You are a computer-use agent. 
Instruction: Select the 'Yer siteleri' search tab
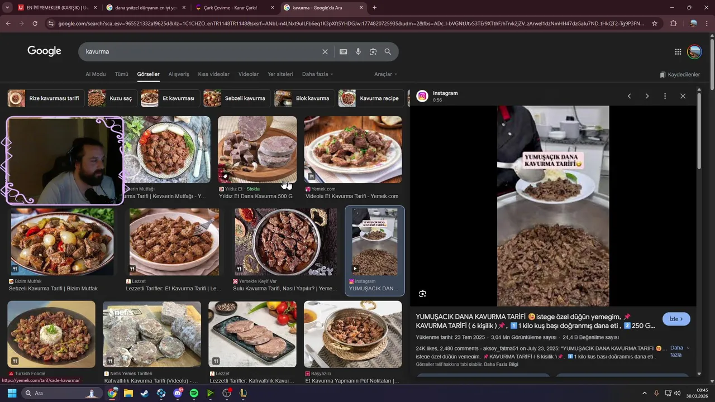click(x=280, y=74)
